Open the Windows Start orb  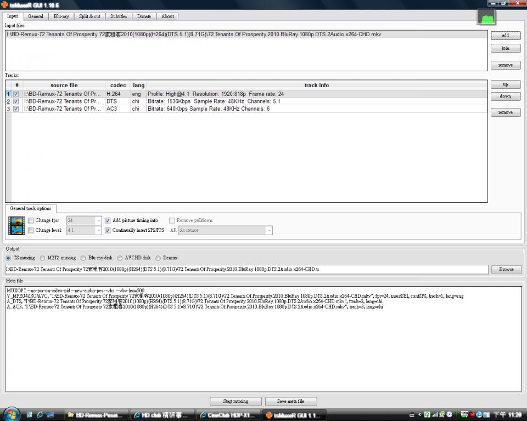[x=11, y=414]
